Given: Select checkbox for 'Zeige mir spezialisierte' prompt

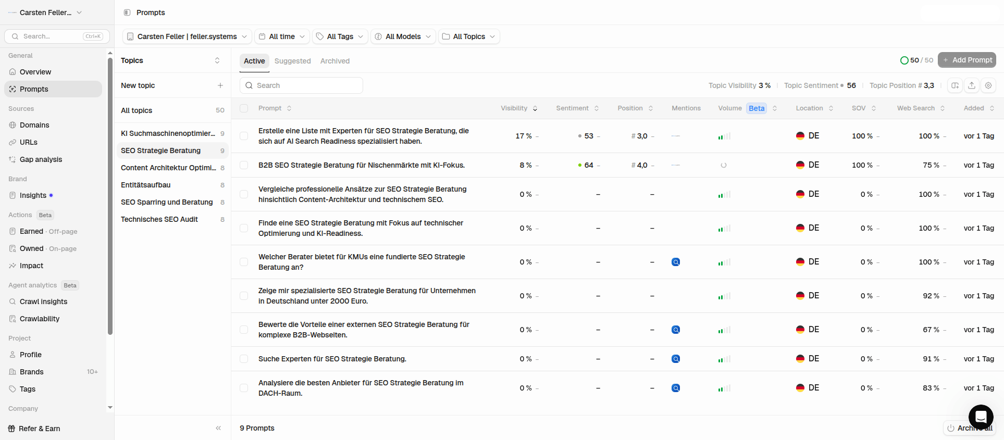Looking at the screenshot, I should [x=244, y=296].
